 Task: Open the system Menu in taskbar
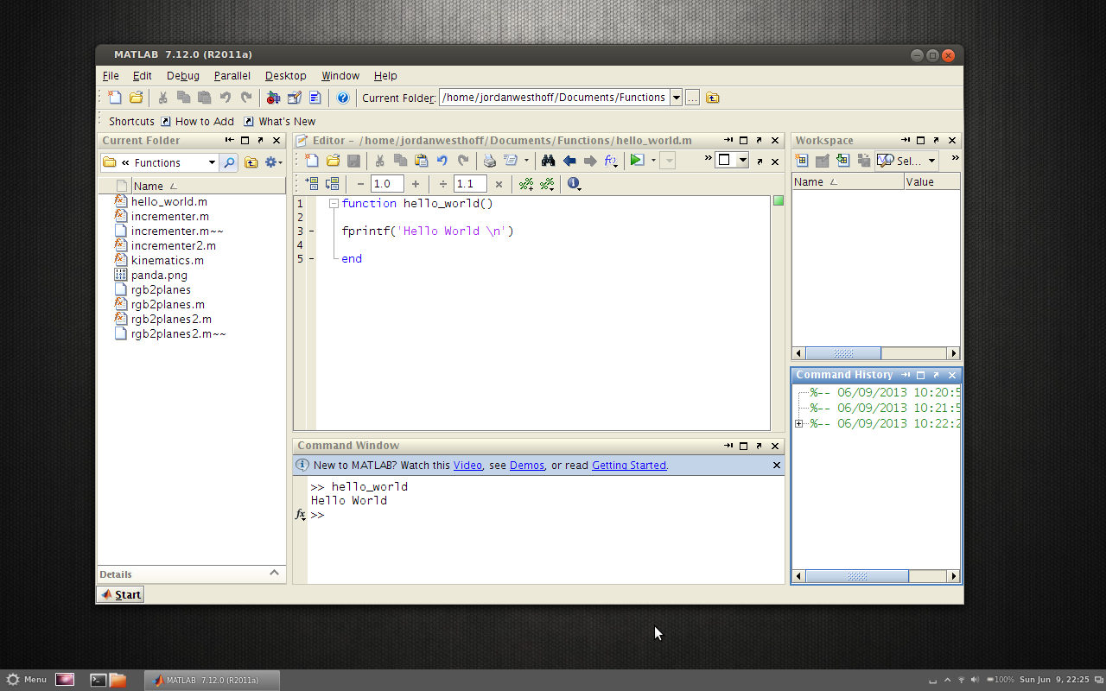[x=26, y=680]
